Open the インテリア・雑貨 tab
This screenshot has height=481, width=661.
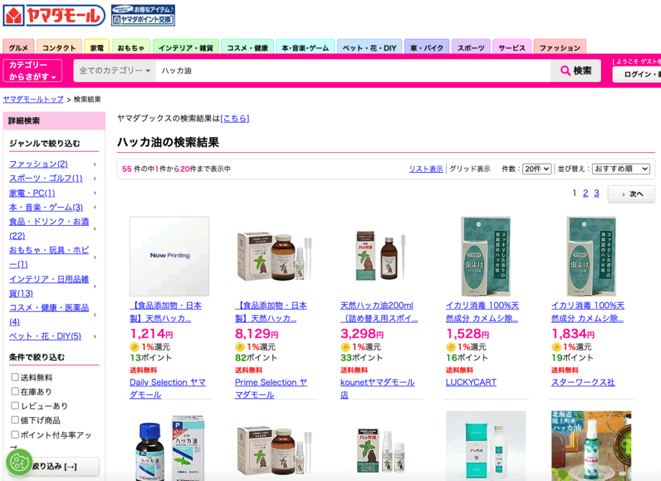click(185, 48)
